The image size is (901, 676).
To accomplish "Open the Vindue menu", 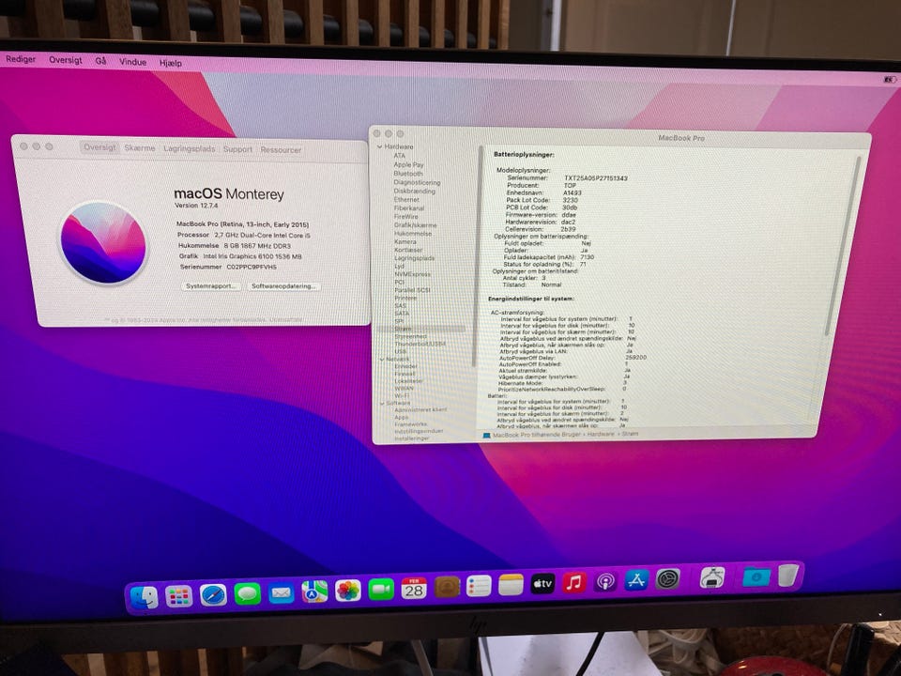I will tap(132, 62).
